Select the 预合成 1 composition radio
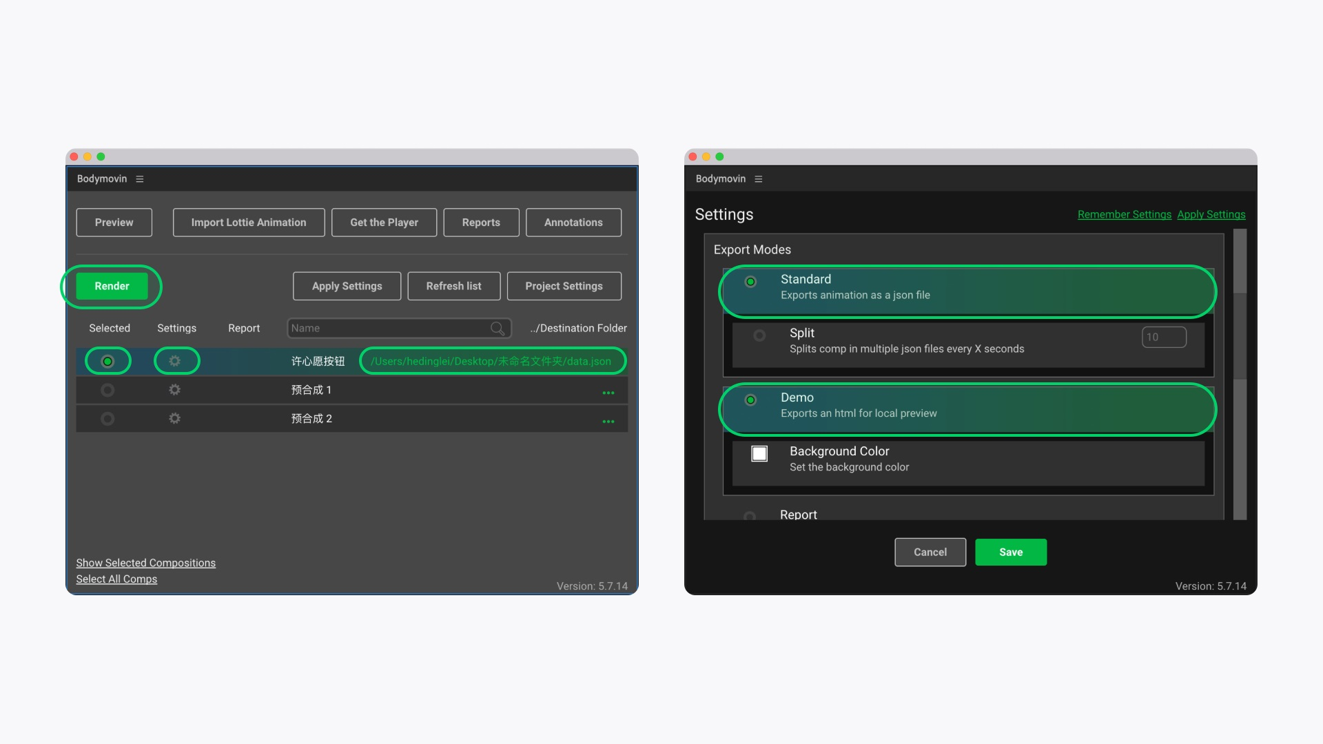The width and height of the screenshot is (1323, 744). coord(107,390)
